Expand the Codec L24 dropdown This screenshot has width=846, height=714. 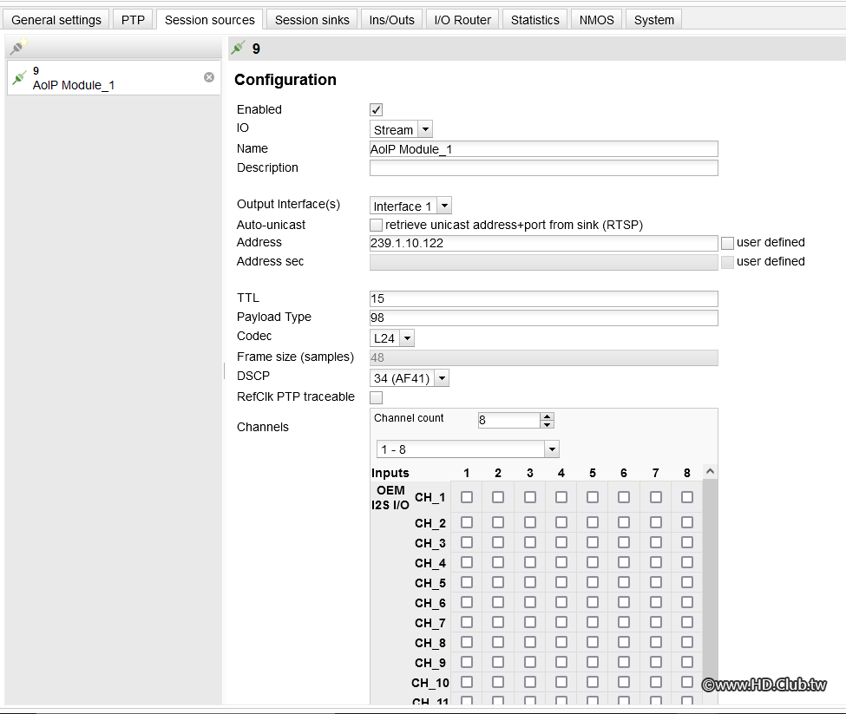pyautogui.click(x=407, y=337)
